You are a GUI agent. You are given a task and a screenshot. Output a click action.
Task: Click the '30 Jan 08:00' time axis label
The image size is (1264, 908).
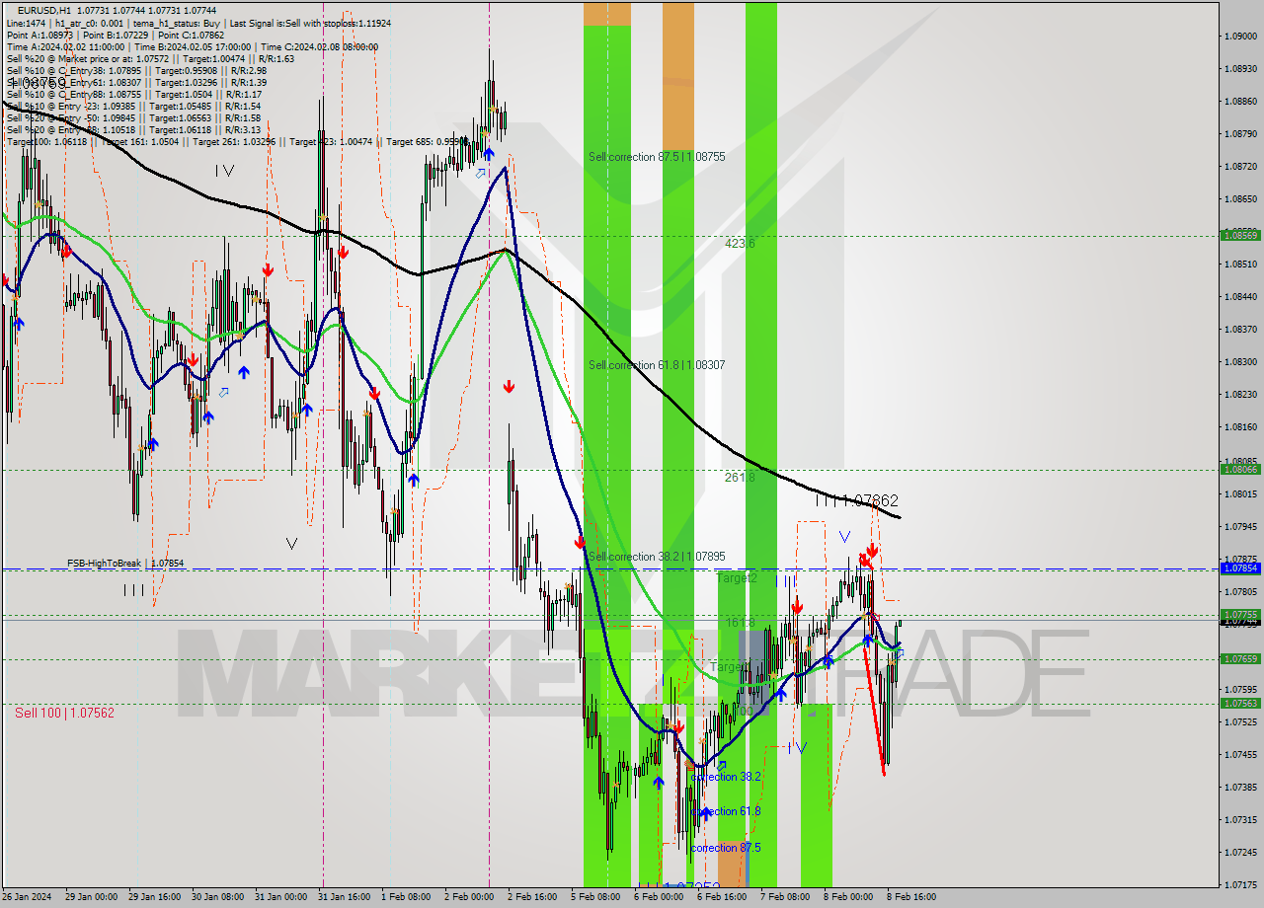(x=216, y=897)
